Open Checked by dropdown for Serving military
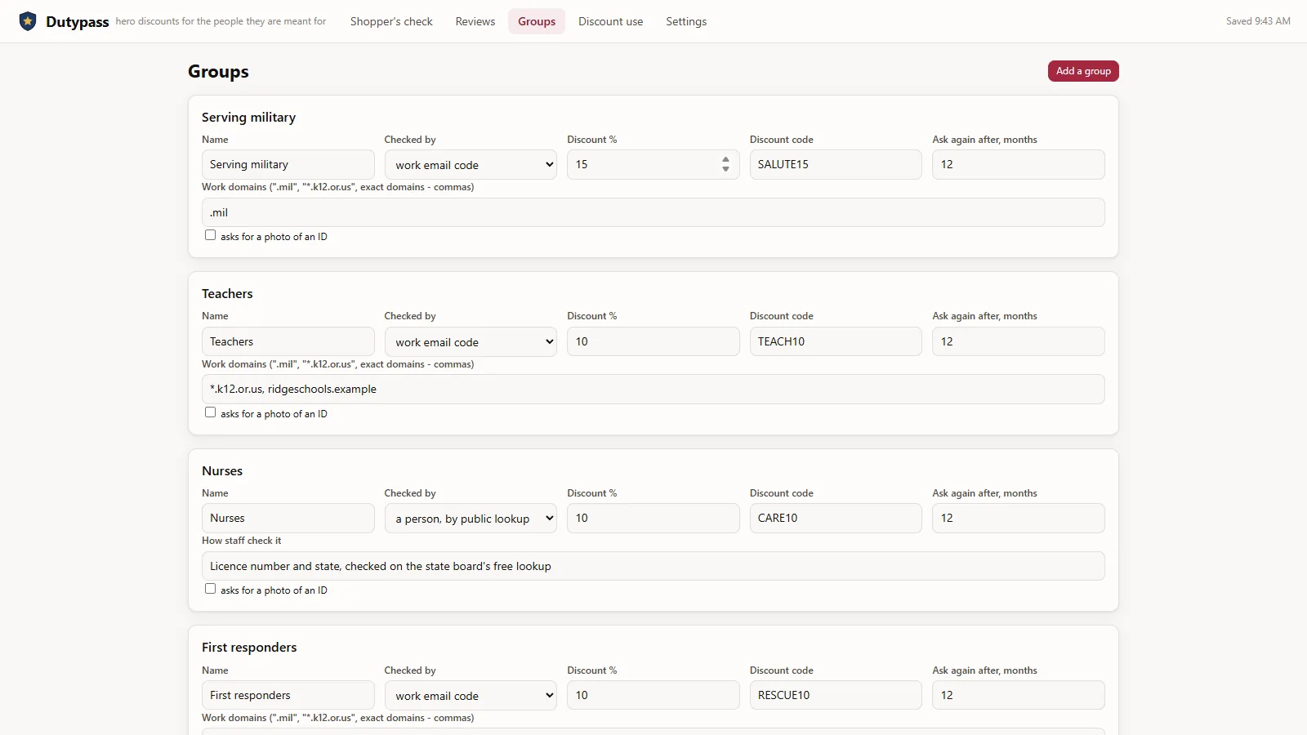1307x735 pixels. pos(471,165)
